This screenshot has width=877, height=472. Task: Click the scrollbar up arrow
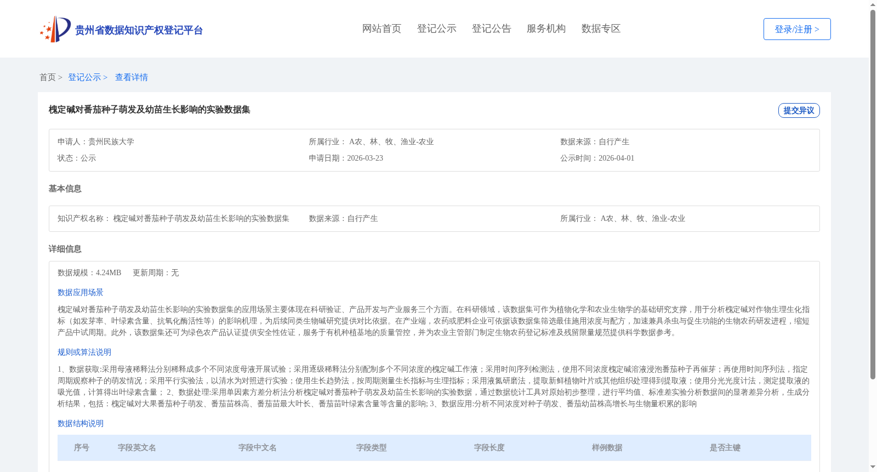click(x=873, y=4)
